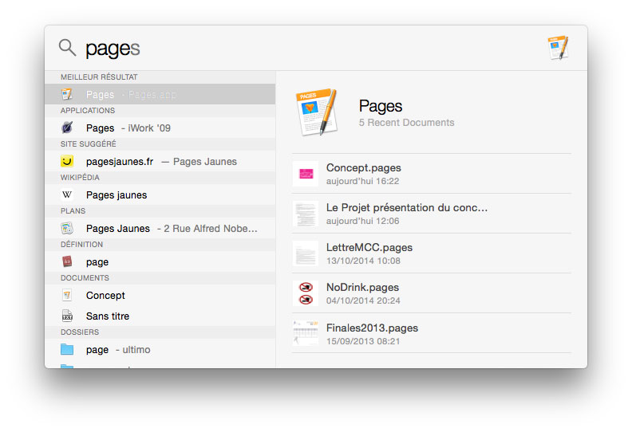
Task: Click 'Concept.pages' file name
Action: (x=364, y=168)
